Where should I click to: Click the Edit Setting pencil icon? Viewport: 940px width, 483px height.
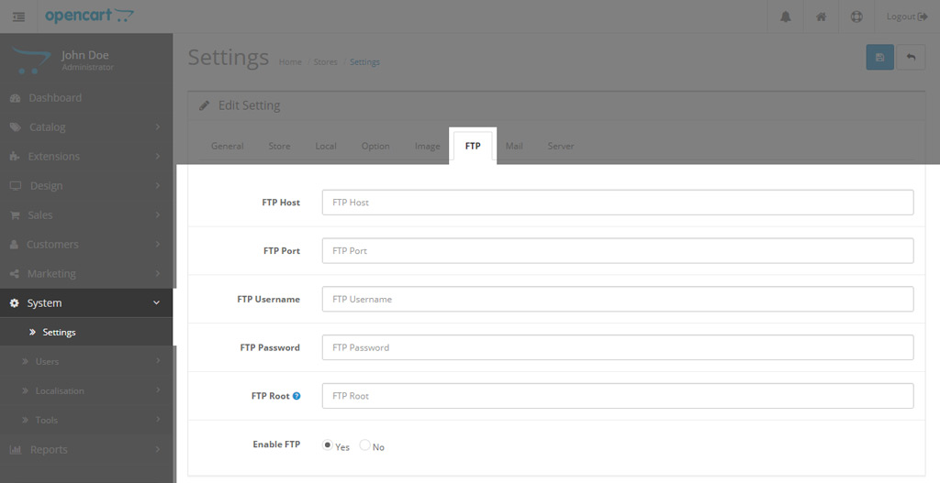click(x=205, y=105)
